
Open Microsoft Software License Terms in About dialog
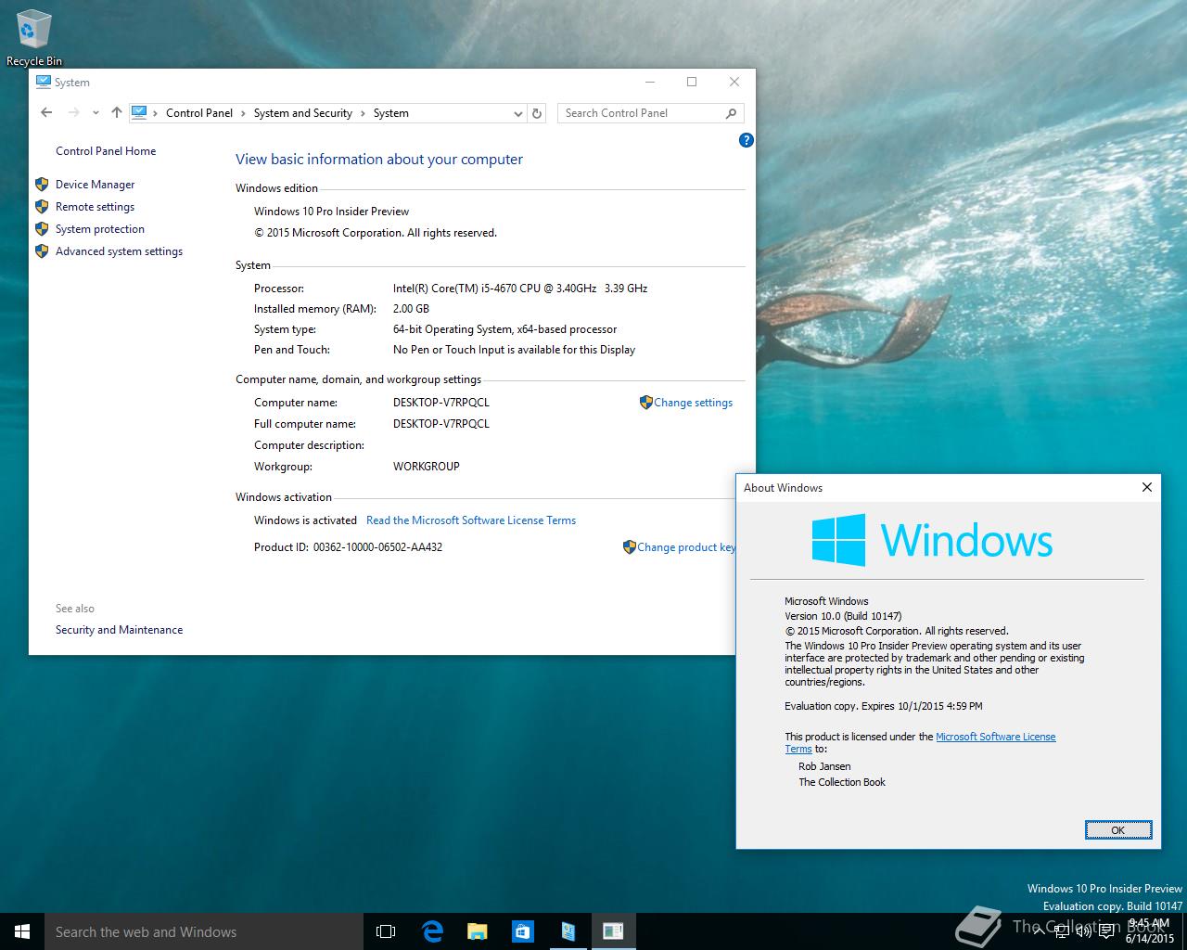[x=995, y=737]
